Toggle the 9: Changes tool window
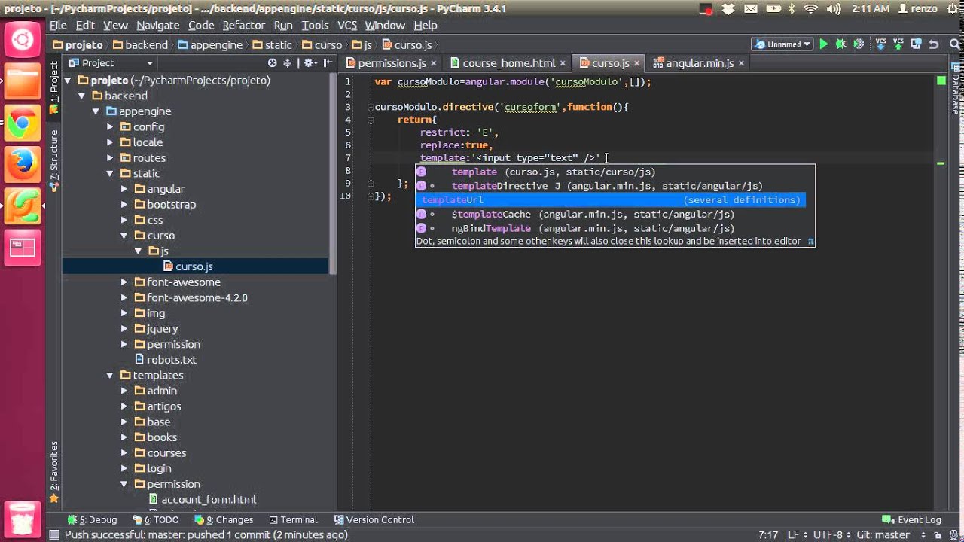This screenshot has width=964, height=542. tap(224, 520)
